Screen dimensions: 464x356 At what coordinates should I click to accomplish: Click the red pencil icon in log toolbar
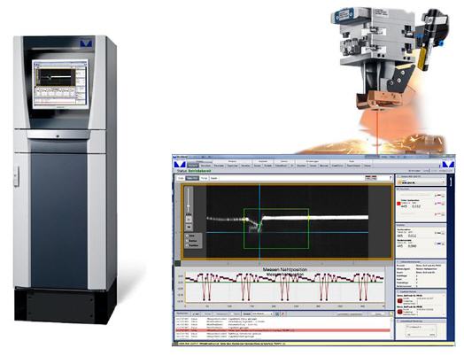(282, 313)
